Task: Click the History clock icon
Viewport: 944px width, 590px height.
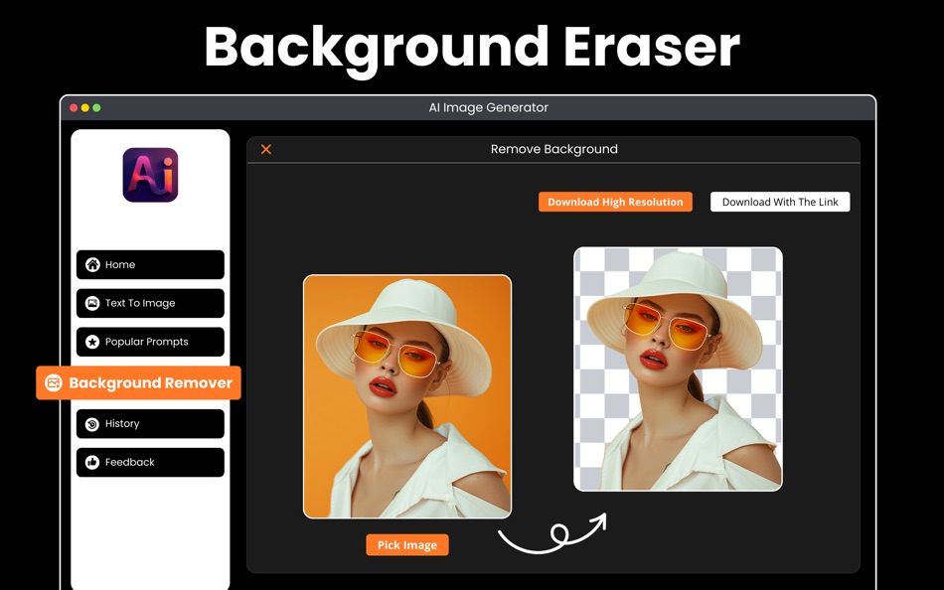Action: [92, 424]
